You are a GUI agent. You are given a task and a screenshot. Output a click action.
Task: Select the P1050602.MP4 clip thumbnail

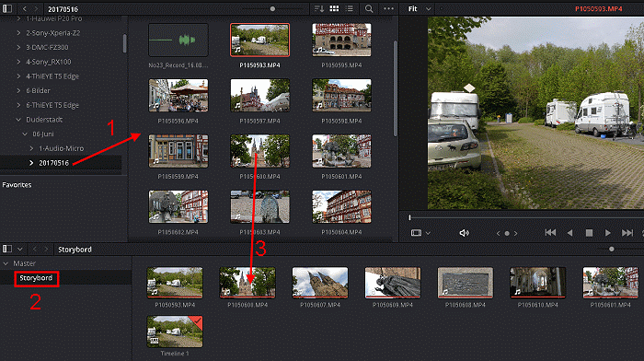tap(178, 206)
